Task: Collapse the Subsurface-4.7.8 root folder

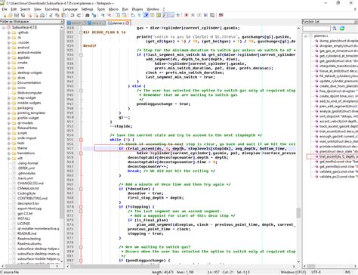Action: 4,27
